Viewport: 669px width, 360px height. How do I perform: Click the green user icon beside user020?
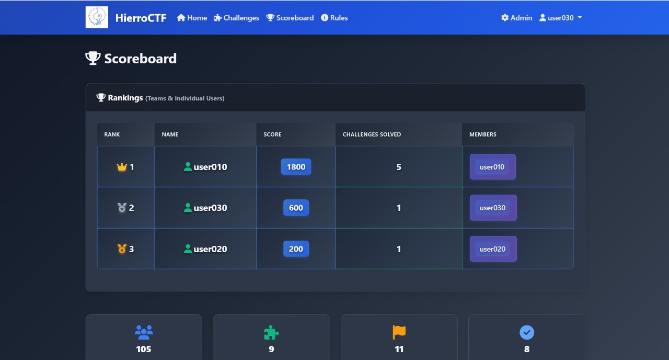tap(188, 249)
